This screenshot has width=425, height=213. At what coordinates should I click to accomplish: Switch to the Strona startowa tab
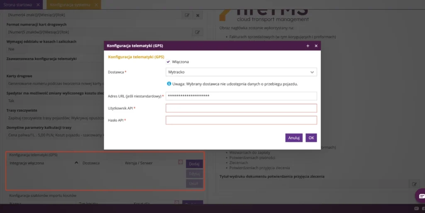pyautogui.click(x=17, y=5)
